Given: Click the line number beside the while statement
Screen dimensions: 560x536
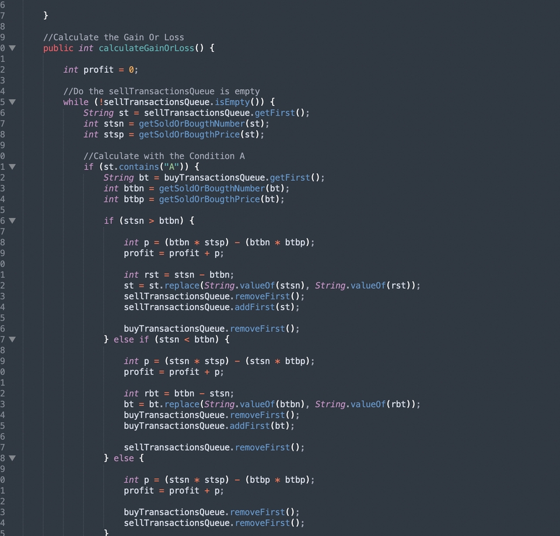Looking at the screenshot, I should pos(3,101).
